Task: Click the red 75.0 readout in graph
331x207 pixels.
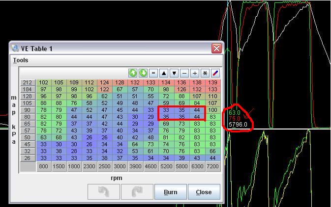Action: coord(235,119)
